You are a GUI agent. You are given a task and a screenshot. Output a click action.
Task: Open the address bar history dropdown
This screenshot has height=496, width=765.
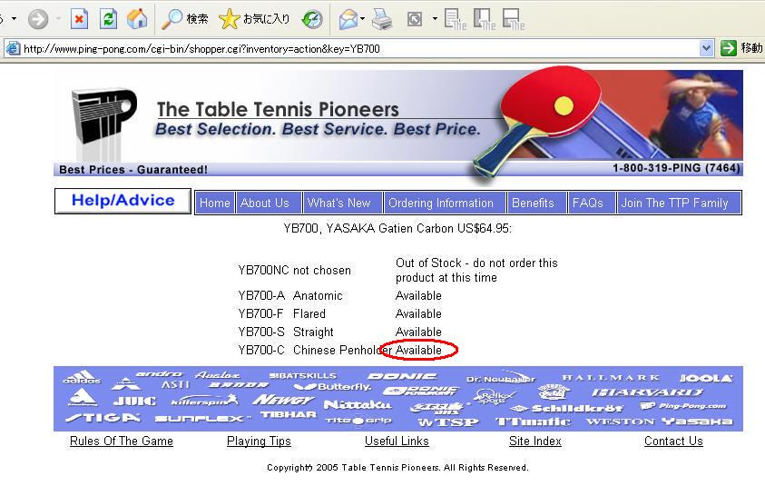click(x=706, y=48)
